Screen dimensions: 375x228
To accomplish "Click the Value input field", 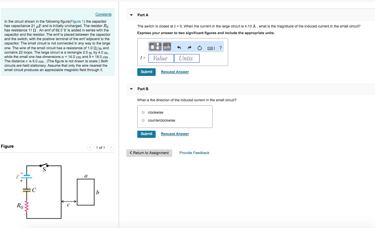I will coord(161,58).
